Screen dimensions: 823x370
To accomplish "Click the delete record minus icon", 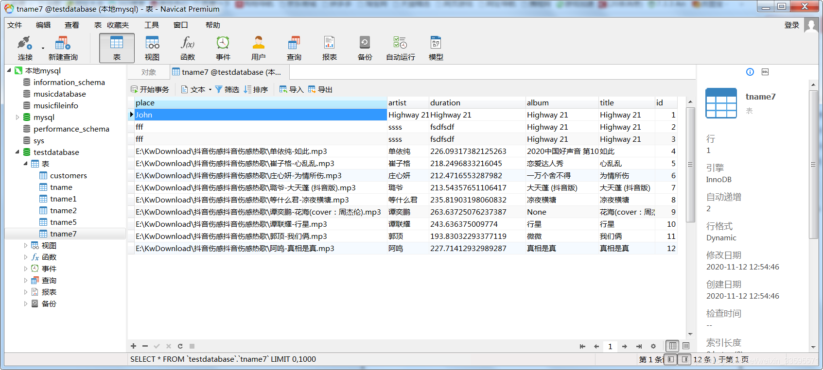I will 145,346.
